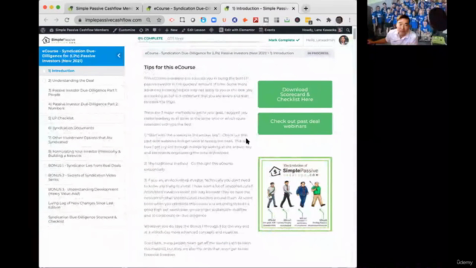Close the Simple Passive Cashflow Members tab

pos(137,8)
